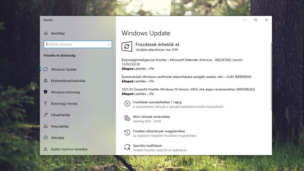Click the KB2267602 Defender Antivirus update entry
304x171 pixels.
click(x=182, y=64)
